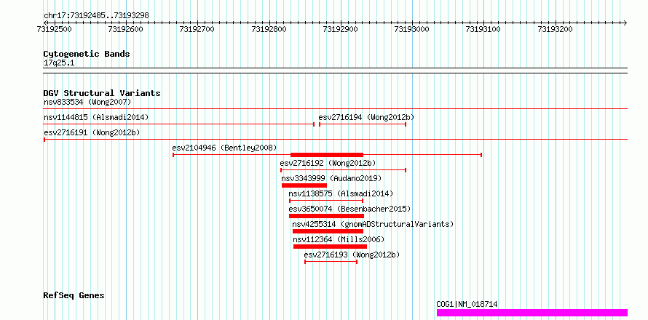Open variant esv2716193 (Wong2012b) label

click(352, 255)
